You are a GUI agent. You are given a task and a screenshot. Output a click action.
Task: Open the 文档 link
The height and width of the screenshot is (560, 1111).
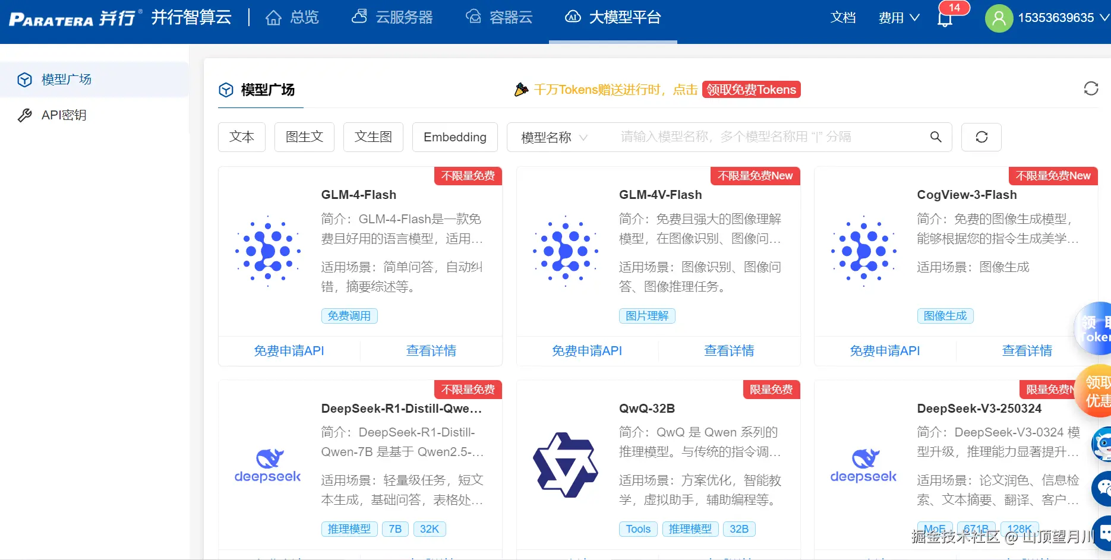(843, 18)
